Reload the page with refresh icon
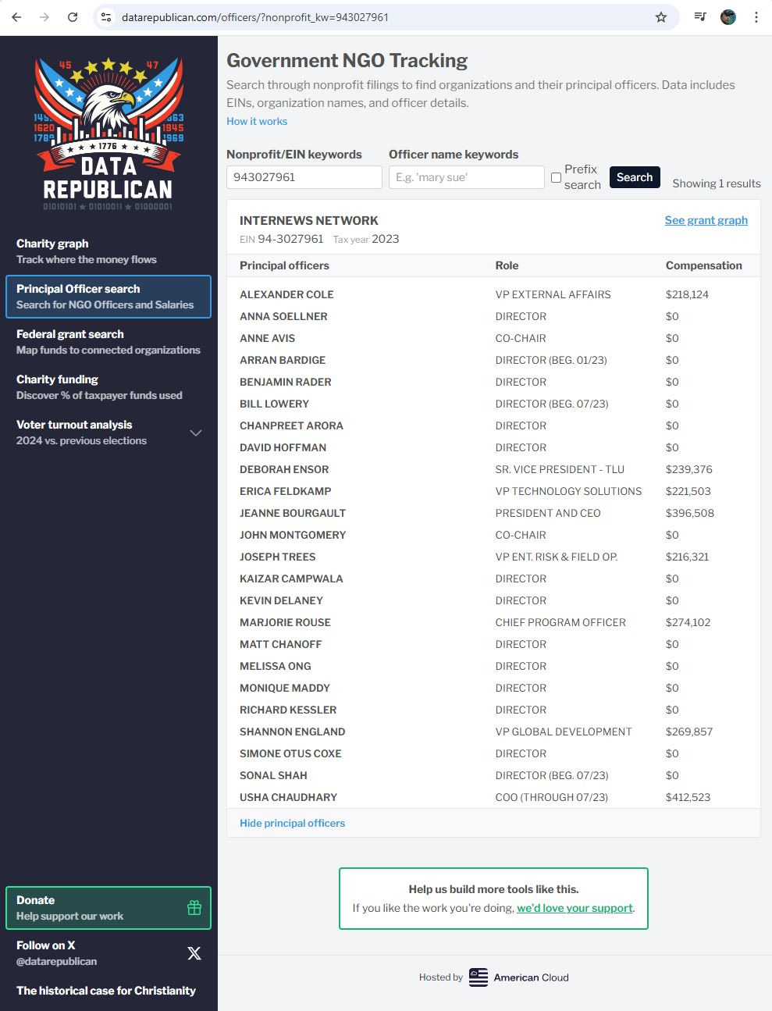Image resolution: width=772 pixels, height=1011 pixels. (73, 17)
